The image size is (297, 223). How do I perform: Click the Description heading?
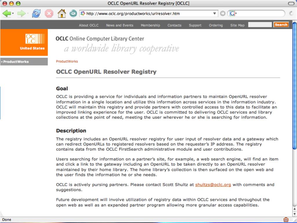[71, 131]
